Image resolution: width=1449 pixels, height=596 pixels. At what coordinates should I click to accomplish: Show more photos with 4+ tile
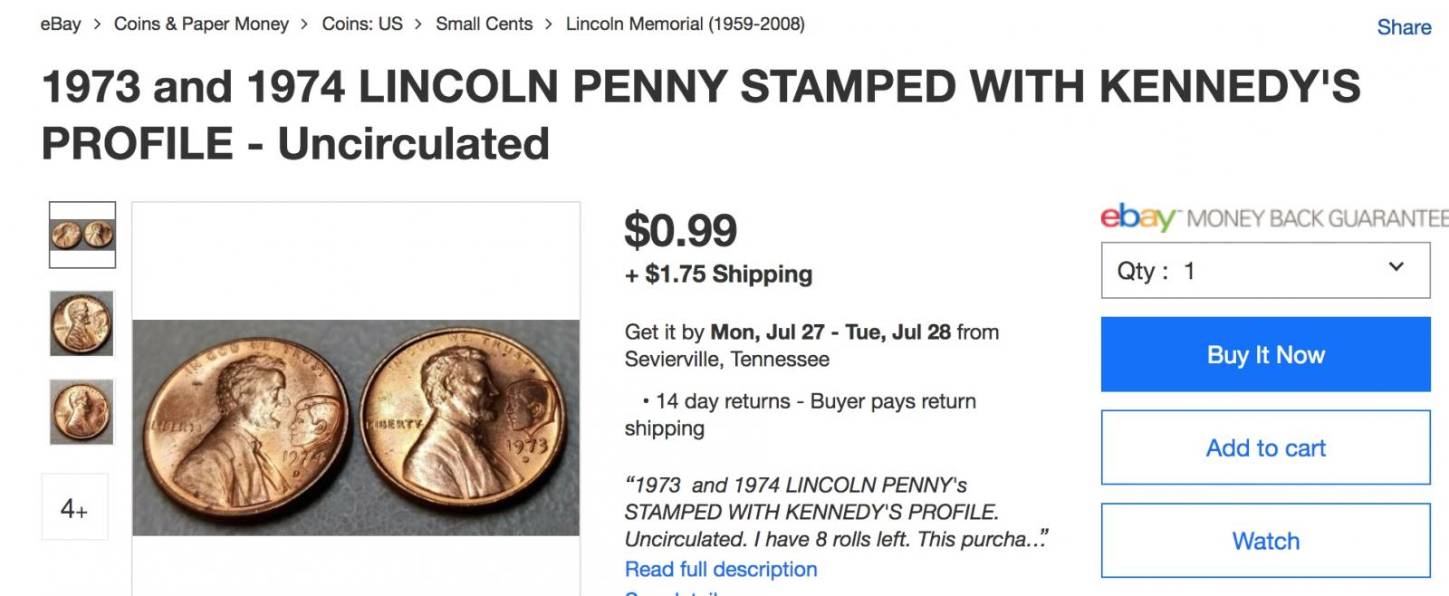click(74, 507)
